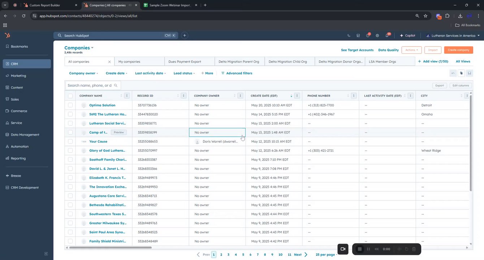Expand the Company owner filter dropdown
This screenshot has width=484, height=260.
pyautogui.click(x=83, y=73)
